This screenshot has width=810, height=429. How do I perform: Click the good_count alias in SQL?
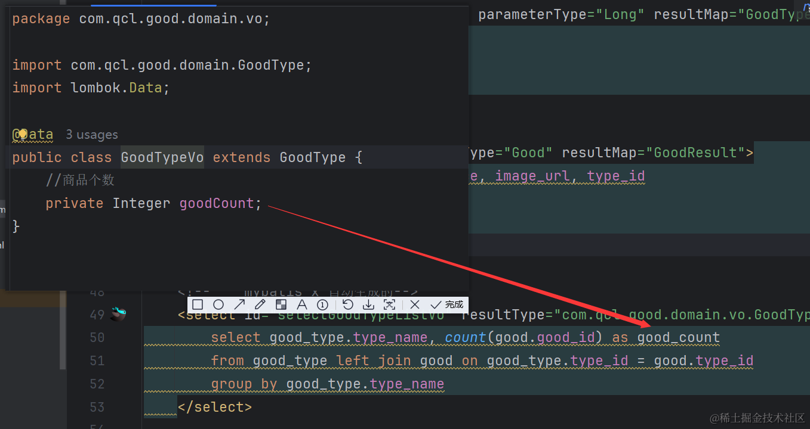tap(678, 338)
